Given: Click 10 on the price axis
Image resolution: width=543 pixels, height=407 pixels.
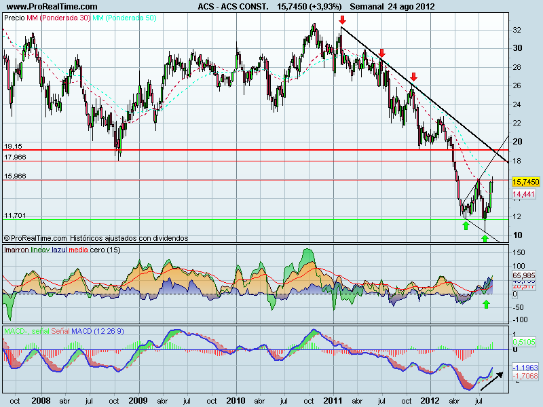Looking at the screenshot, I should coord(517,235).
